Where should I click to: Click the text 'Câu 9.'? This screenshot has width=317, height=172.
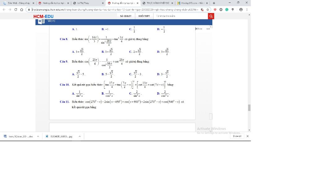coord(64,61)
